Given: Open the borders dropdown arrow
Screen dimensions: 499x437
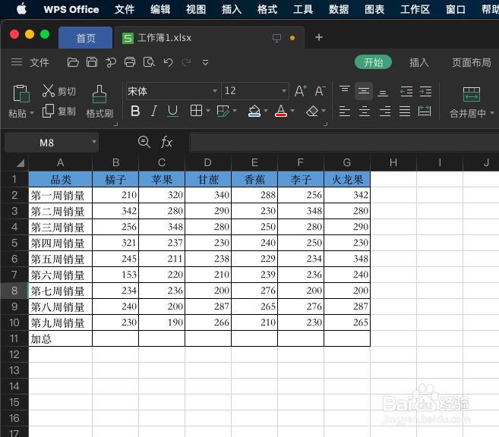Looking at the screenshot, I should 208,111.
